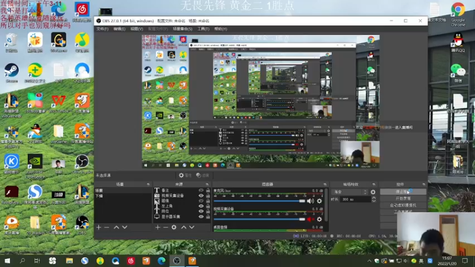
Task: Pop out the 场景 dock panel
Action: coord(148,185)
